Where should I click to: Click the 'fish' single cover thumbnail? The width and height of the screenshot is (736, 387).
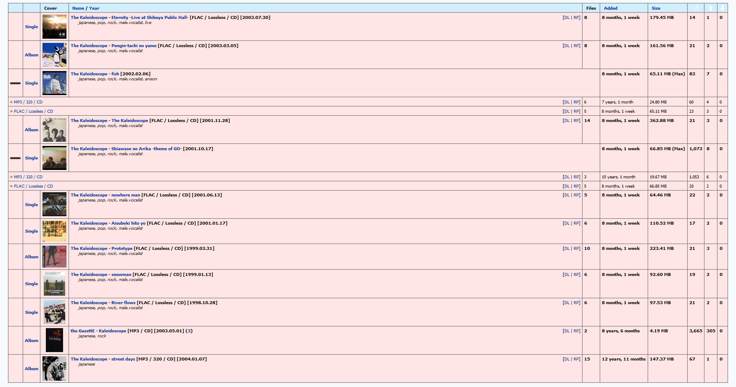(x=54, y=83)
